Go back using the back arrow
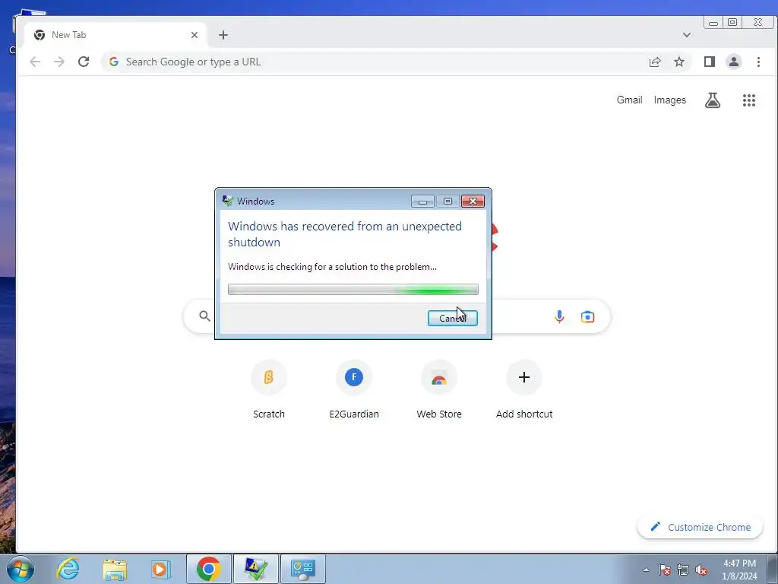This screenshot has height=584, width=778. click(35, 62)
